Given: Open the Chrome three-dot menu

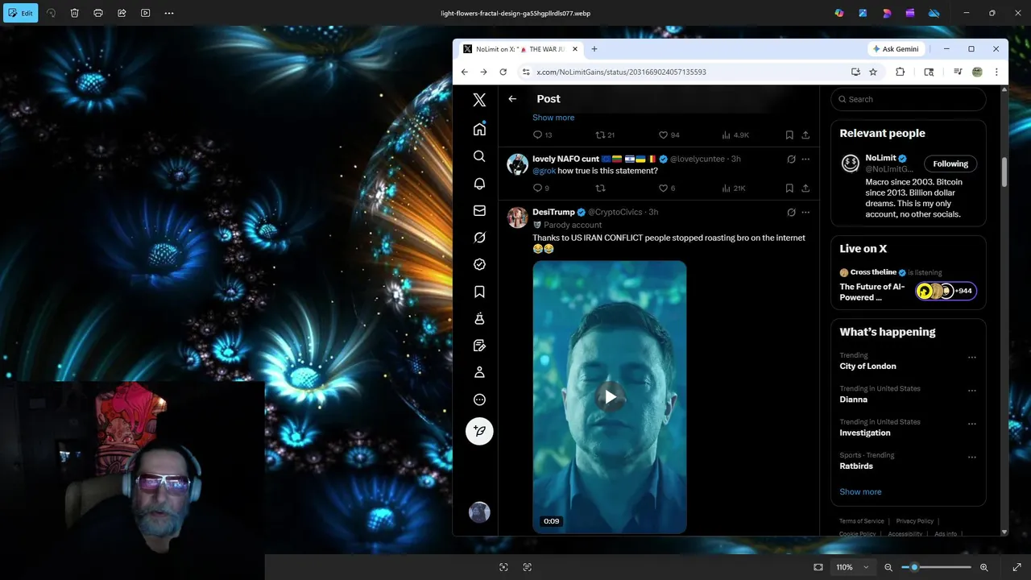Looking at the screenshot, I should [996, 72].
